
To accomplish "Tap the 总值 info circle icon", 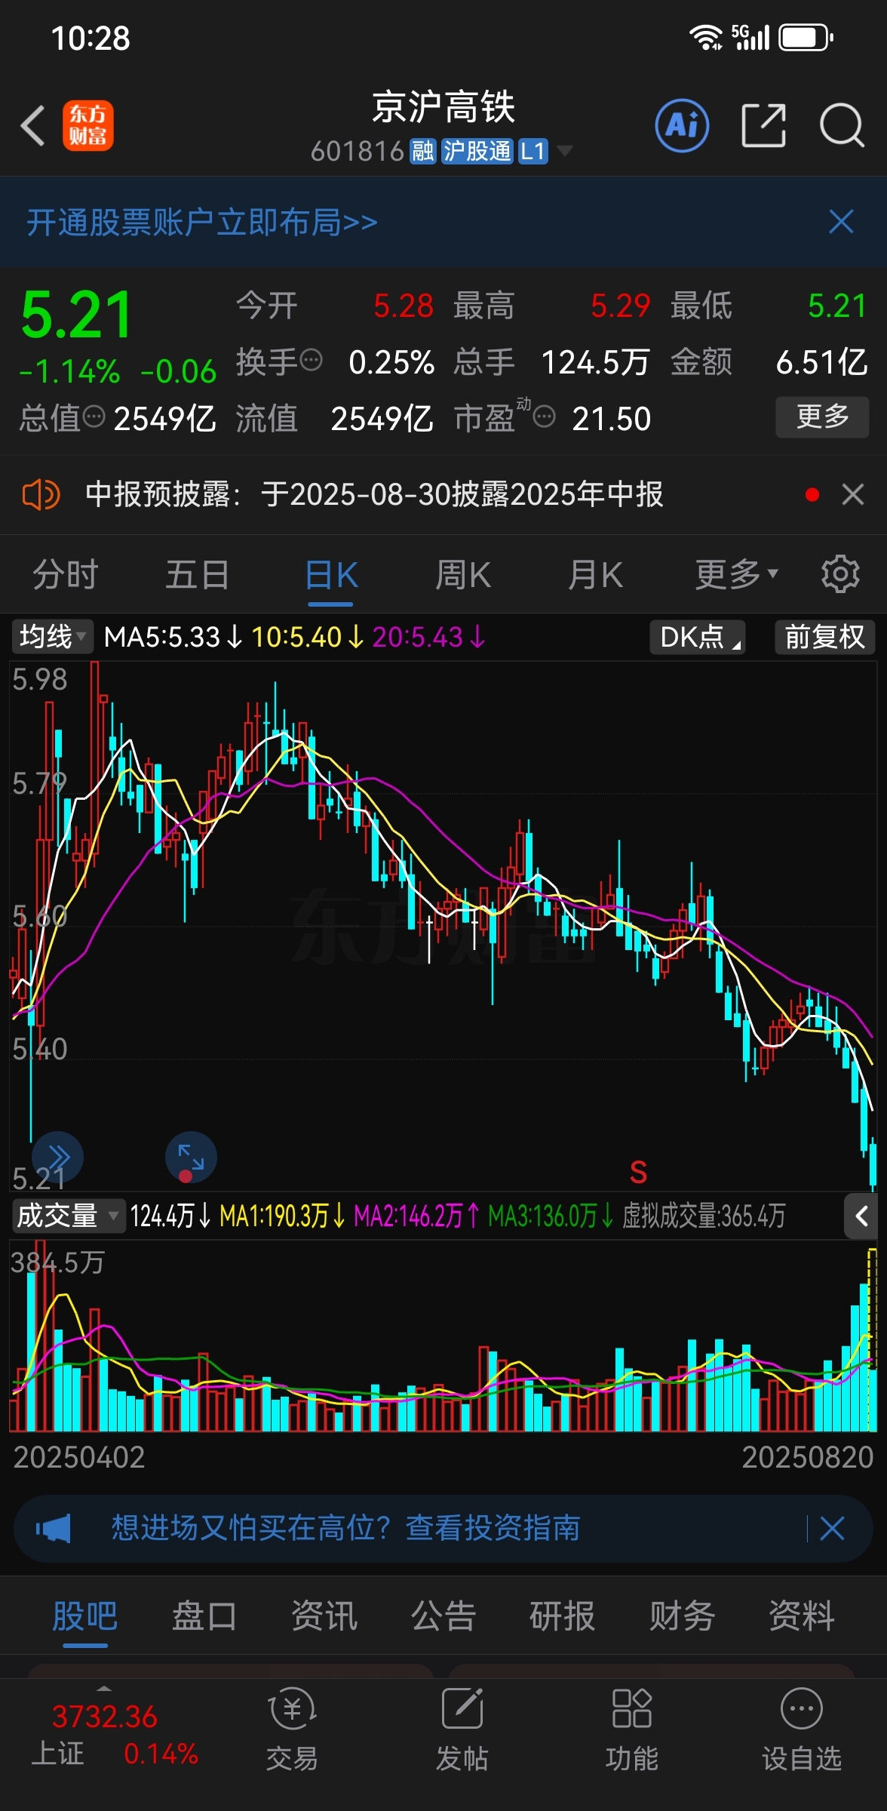I will [x=94, y=417].
